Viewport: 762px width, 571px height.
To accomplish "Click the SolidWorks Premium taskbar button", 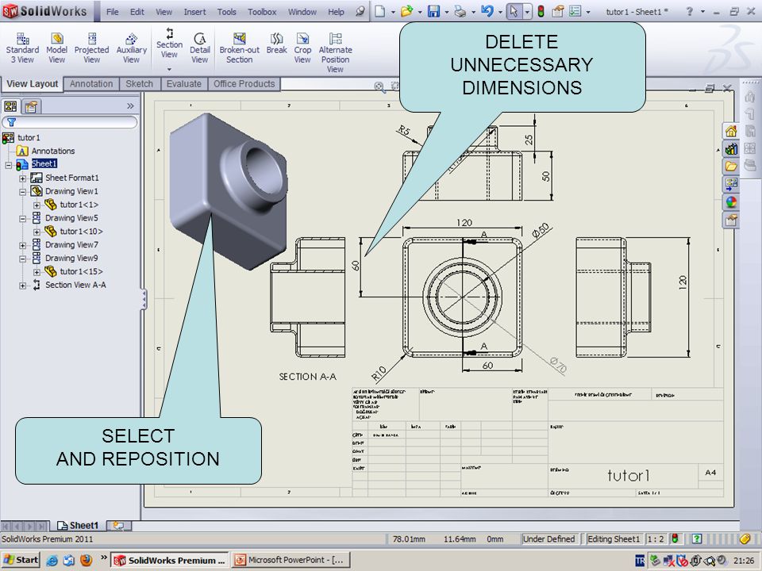I will (x=170, y=560).
